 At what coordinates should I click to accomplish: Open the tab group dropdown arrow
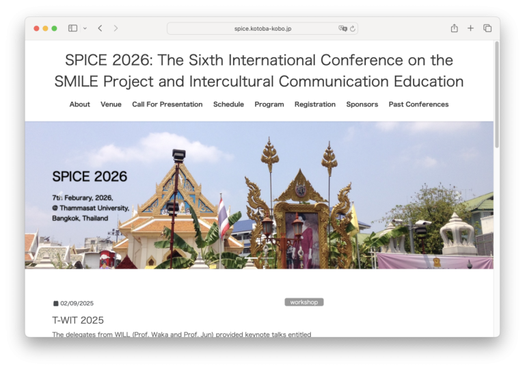[x=85, y=28]
